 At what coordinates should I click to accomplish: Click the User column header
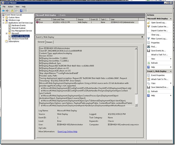click(124, 19)
